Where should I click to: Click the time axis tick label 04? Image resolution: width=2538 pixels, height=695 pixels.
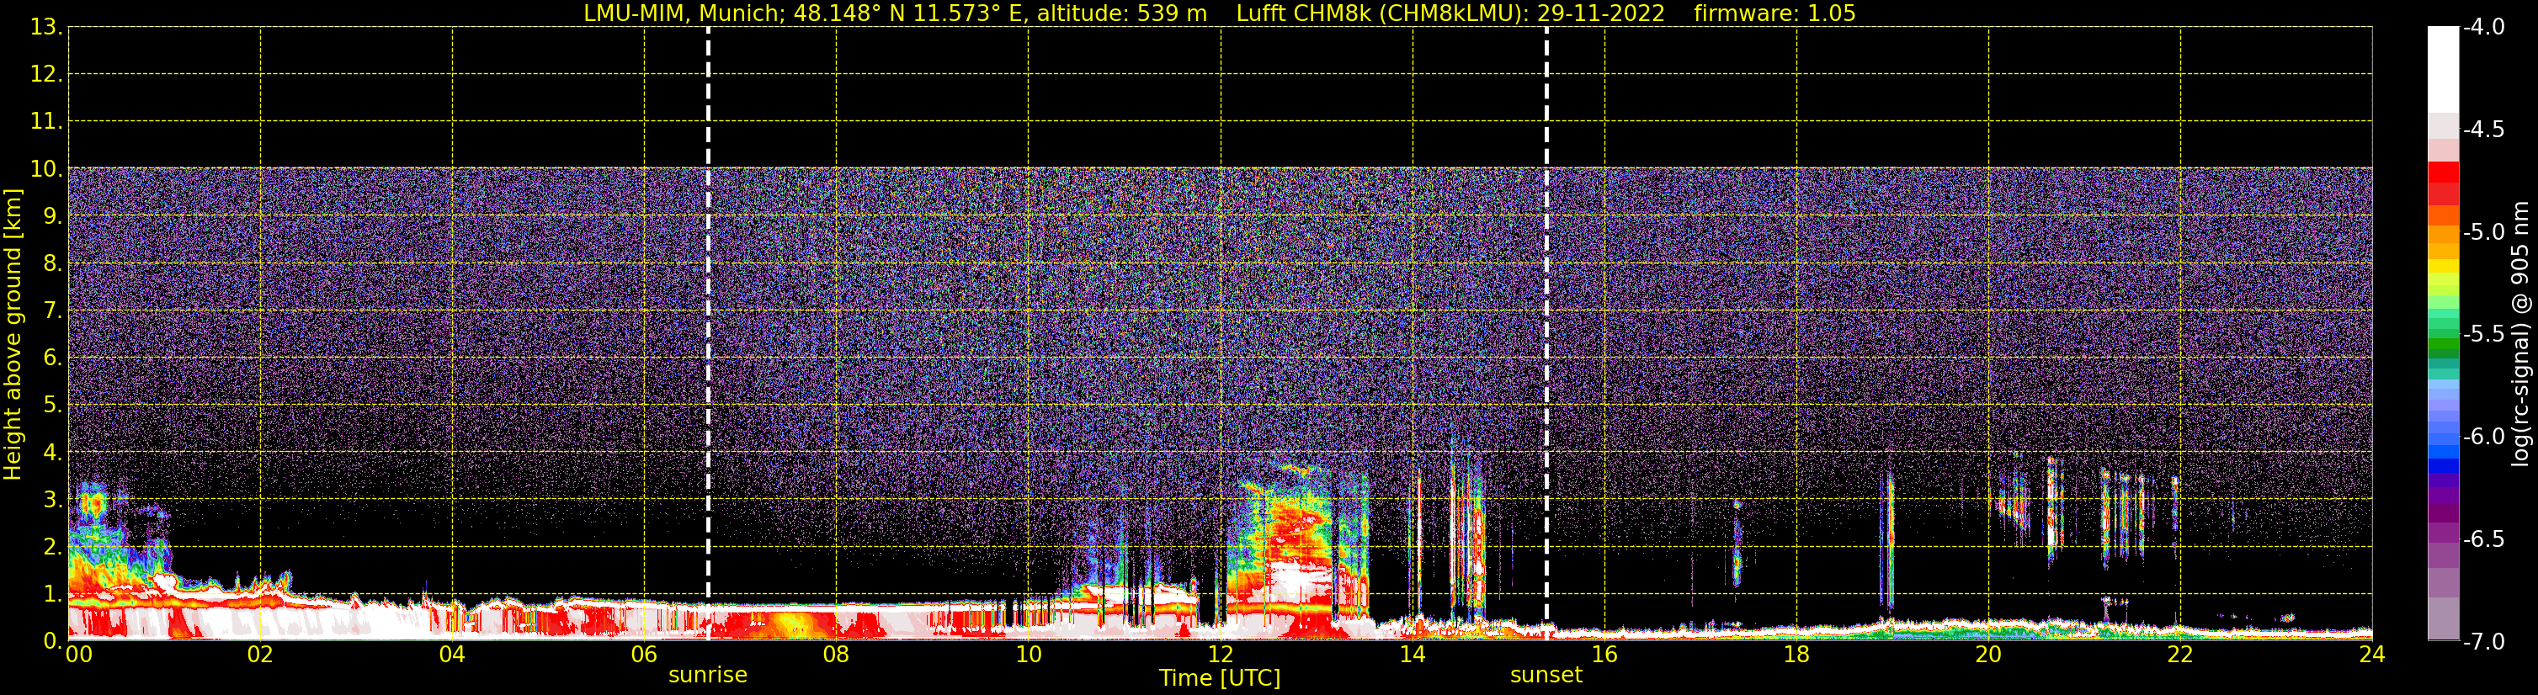click(452, 655)
